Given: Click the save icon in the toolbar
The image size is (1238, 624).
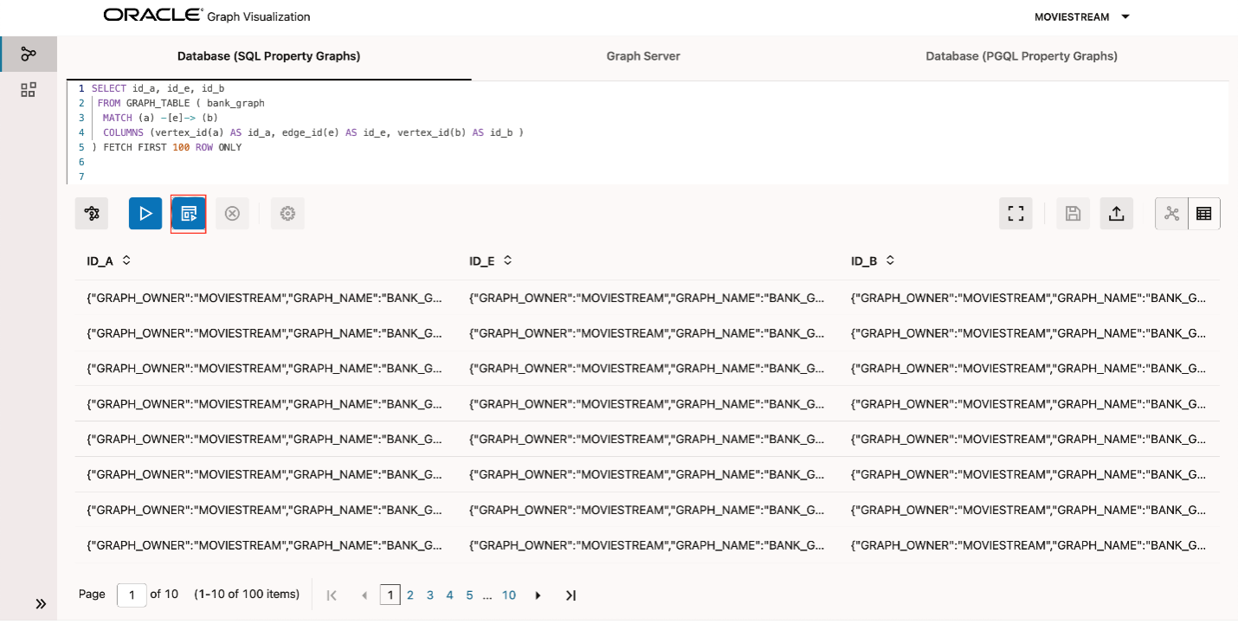Looking at the screenshot, I should pyautogui.click(x=1073, y=213).
